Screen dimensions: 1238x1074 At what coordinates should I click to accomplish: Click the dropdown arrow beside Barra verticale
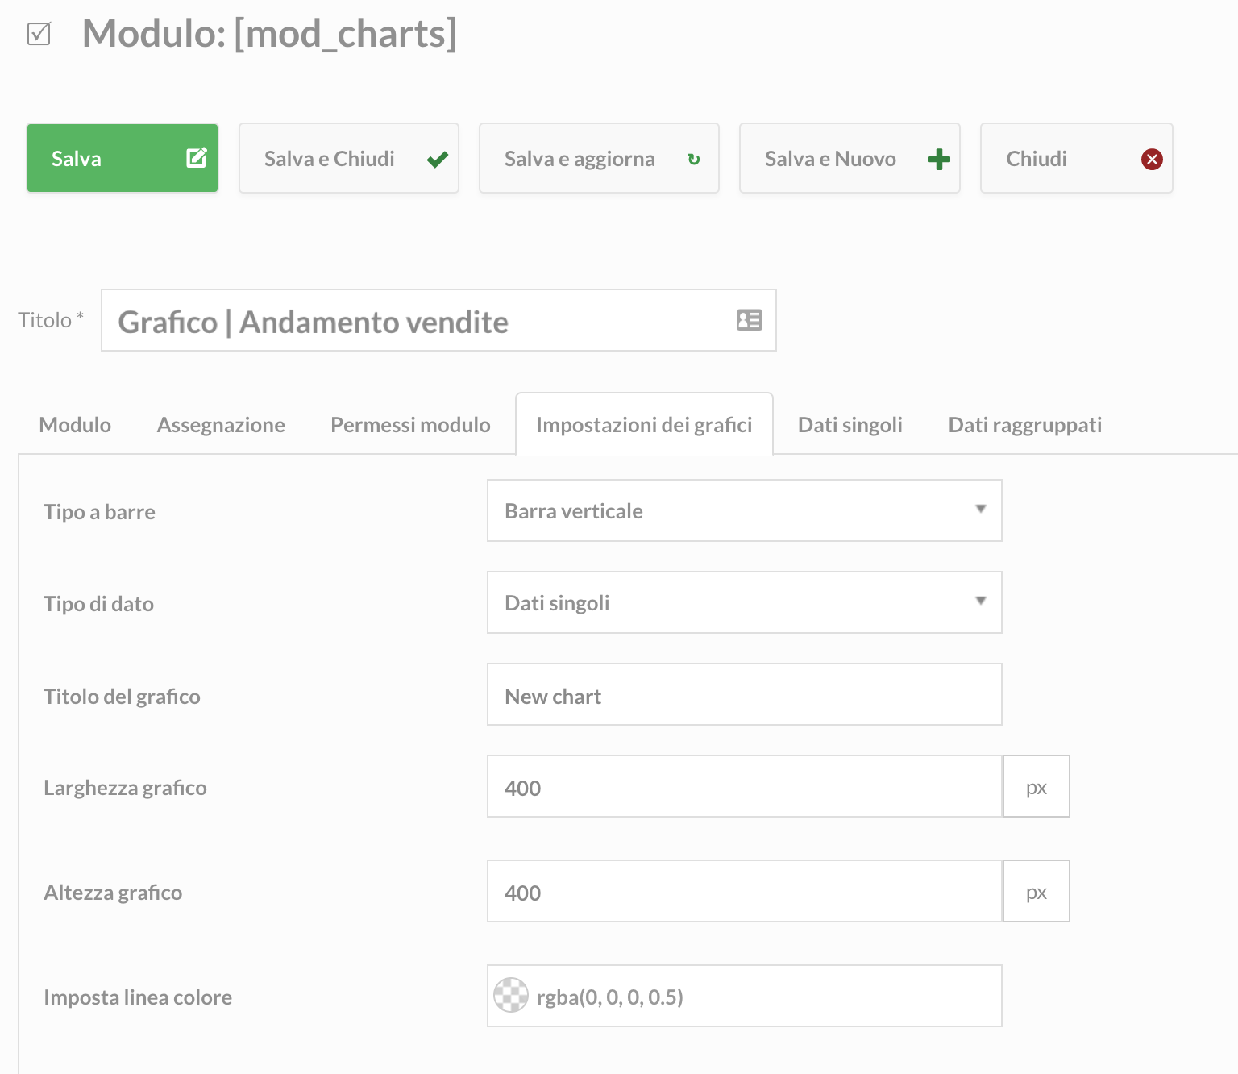click(x=981, y=510)
